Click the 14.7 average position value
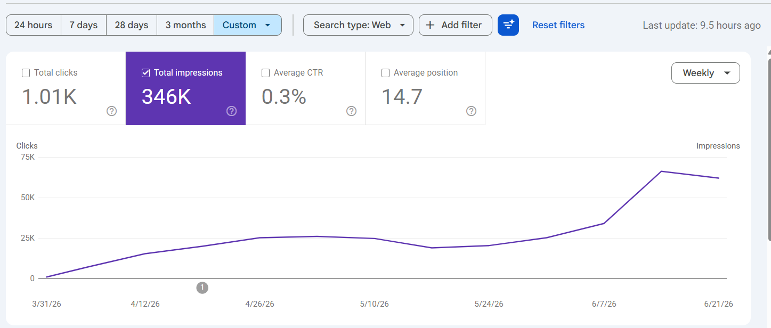 click(402, 97)
